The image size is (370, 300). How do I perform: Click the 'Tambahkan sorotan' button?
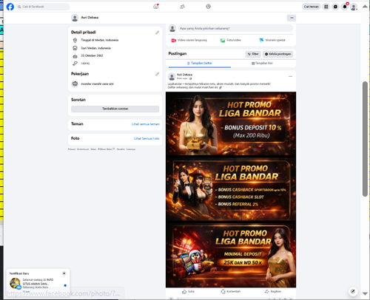click(115, 109)
